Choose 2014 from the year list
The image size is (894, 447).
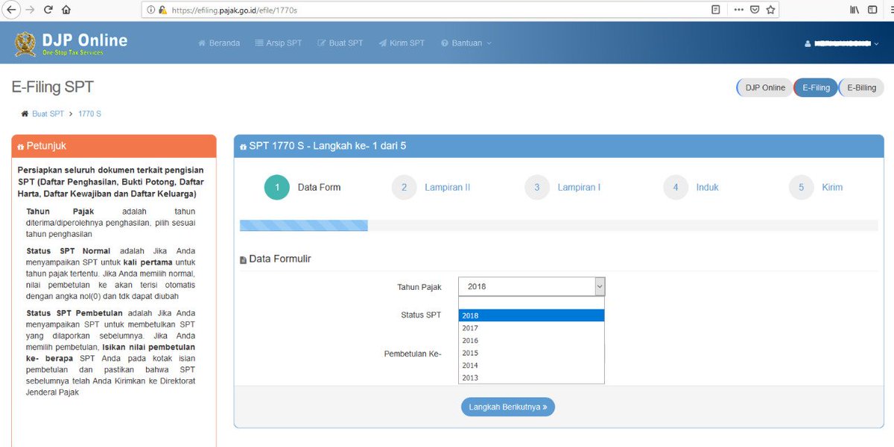531,366
